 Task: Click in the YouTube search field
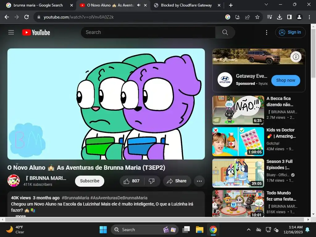148,32
